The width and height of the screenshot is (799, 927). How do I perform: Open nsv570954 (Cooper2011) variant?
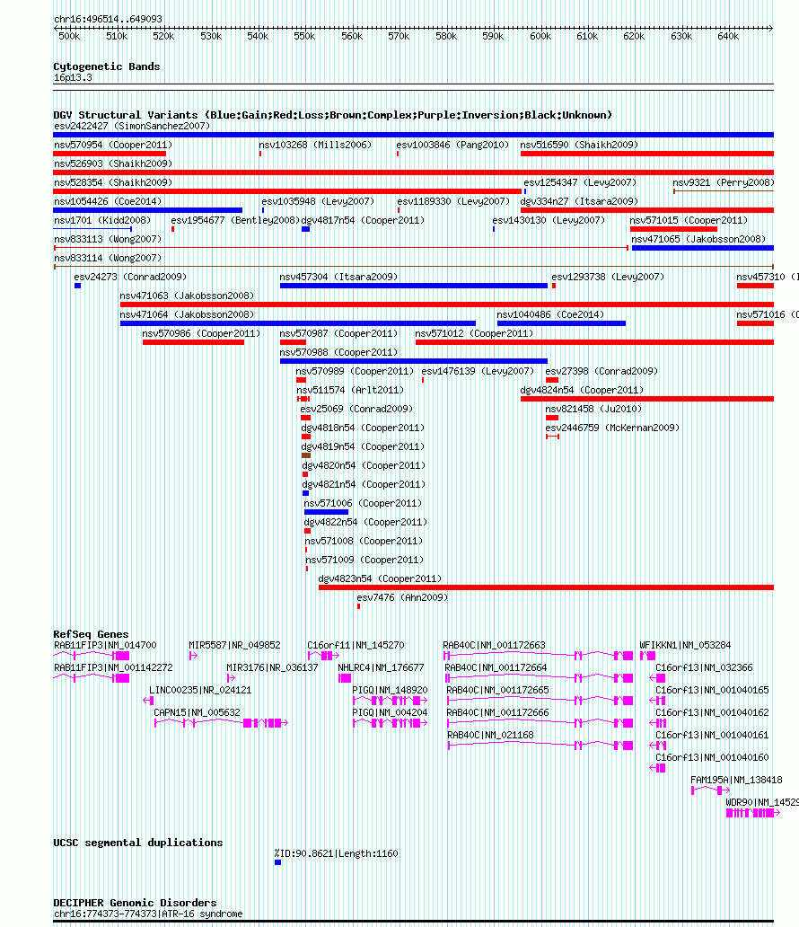point(113,145)
